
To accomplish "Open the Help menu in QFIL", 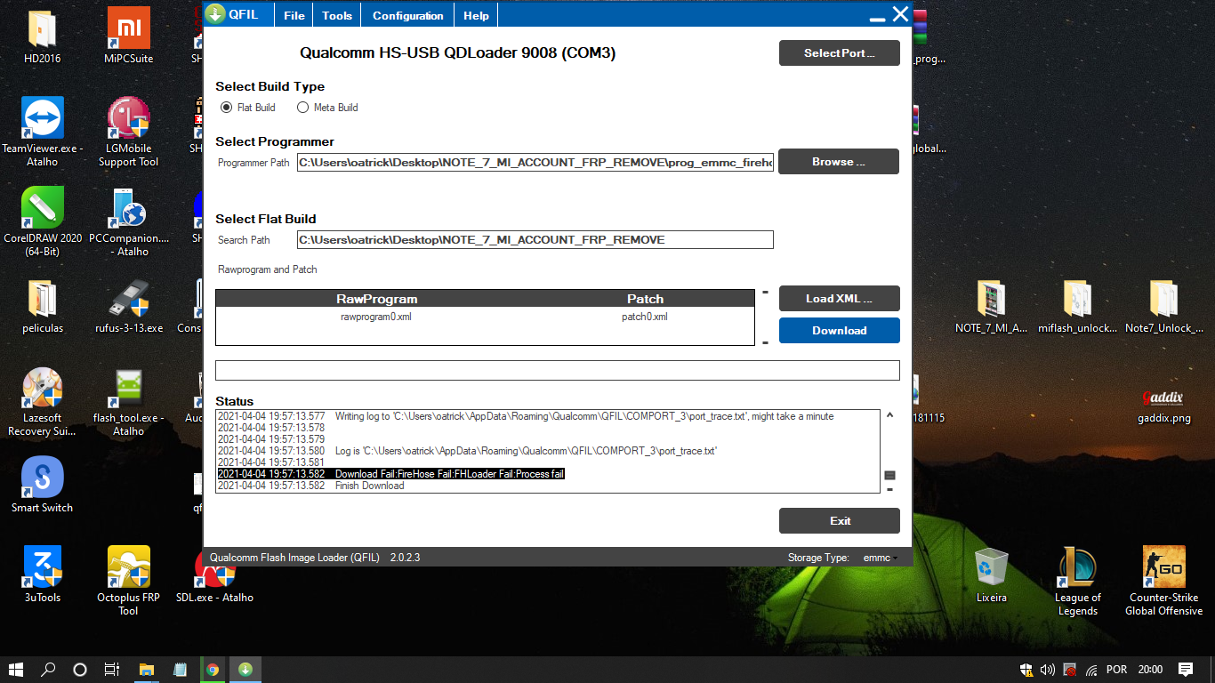I will (x=476, y=16).
